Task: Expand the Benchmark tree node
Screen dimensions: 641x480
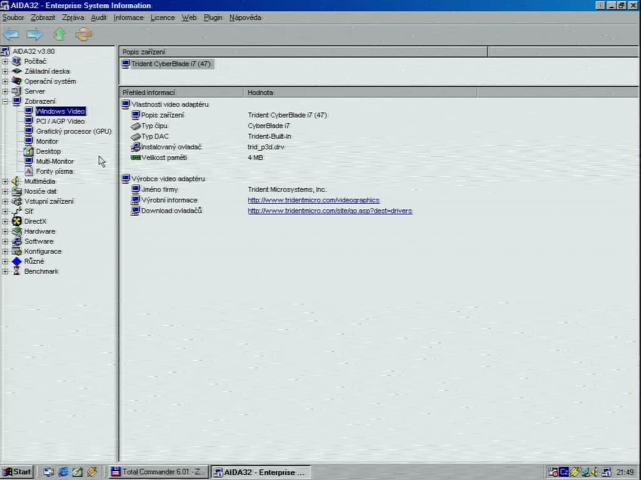Action: 5,271
